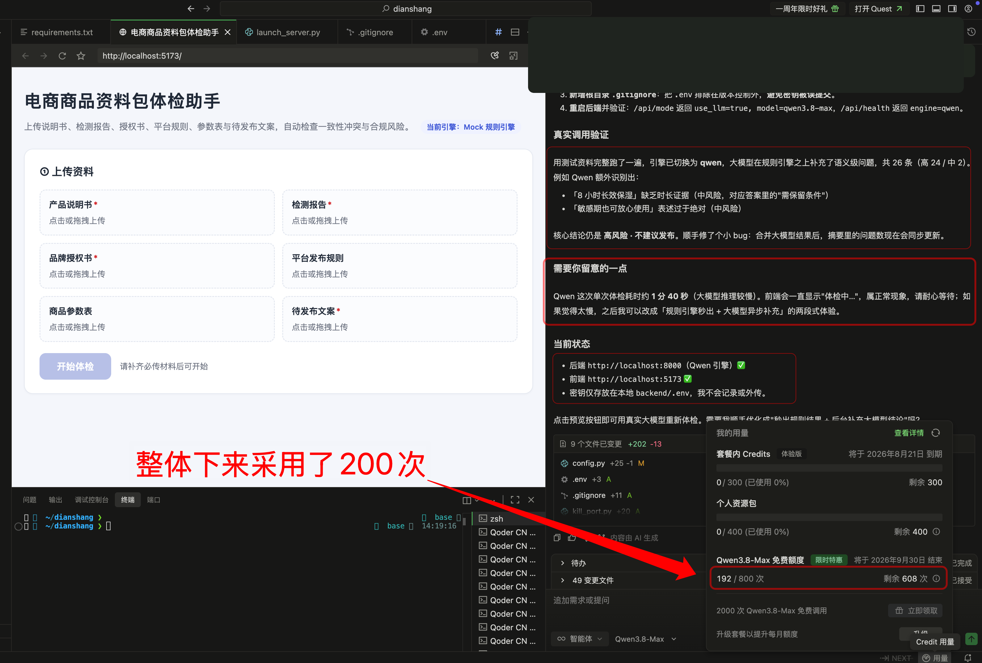Toggle the primary left sidebar layout icon

pyautogui.click(x=920, y=8)
